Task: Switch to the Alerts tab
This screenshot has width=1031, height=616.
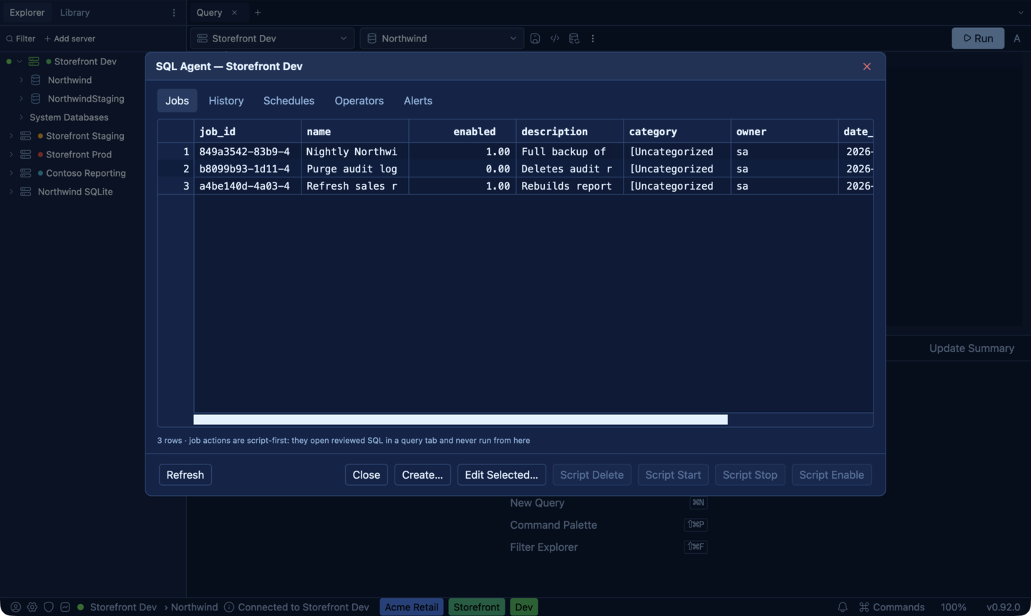Action: click(418, 101)
